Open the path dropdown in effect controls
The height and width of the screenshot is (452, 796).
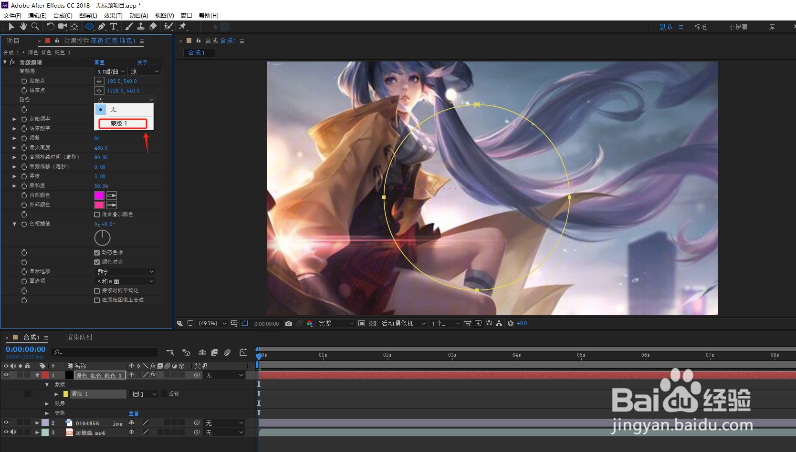(x=125, y=100)
